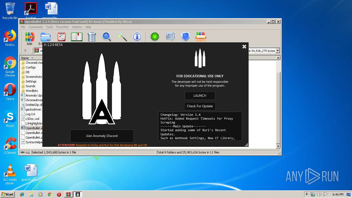
Task: Click the Protect shield icon
Action: point(186,37)
